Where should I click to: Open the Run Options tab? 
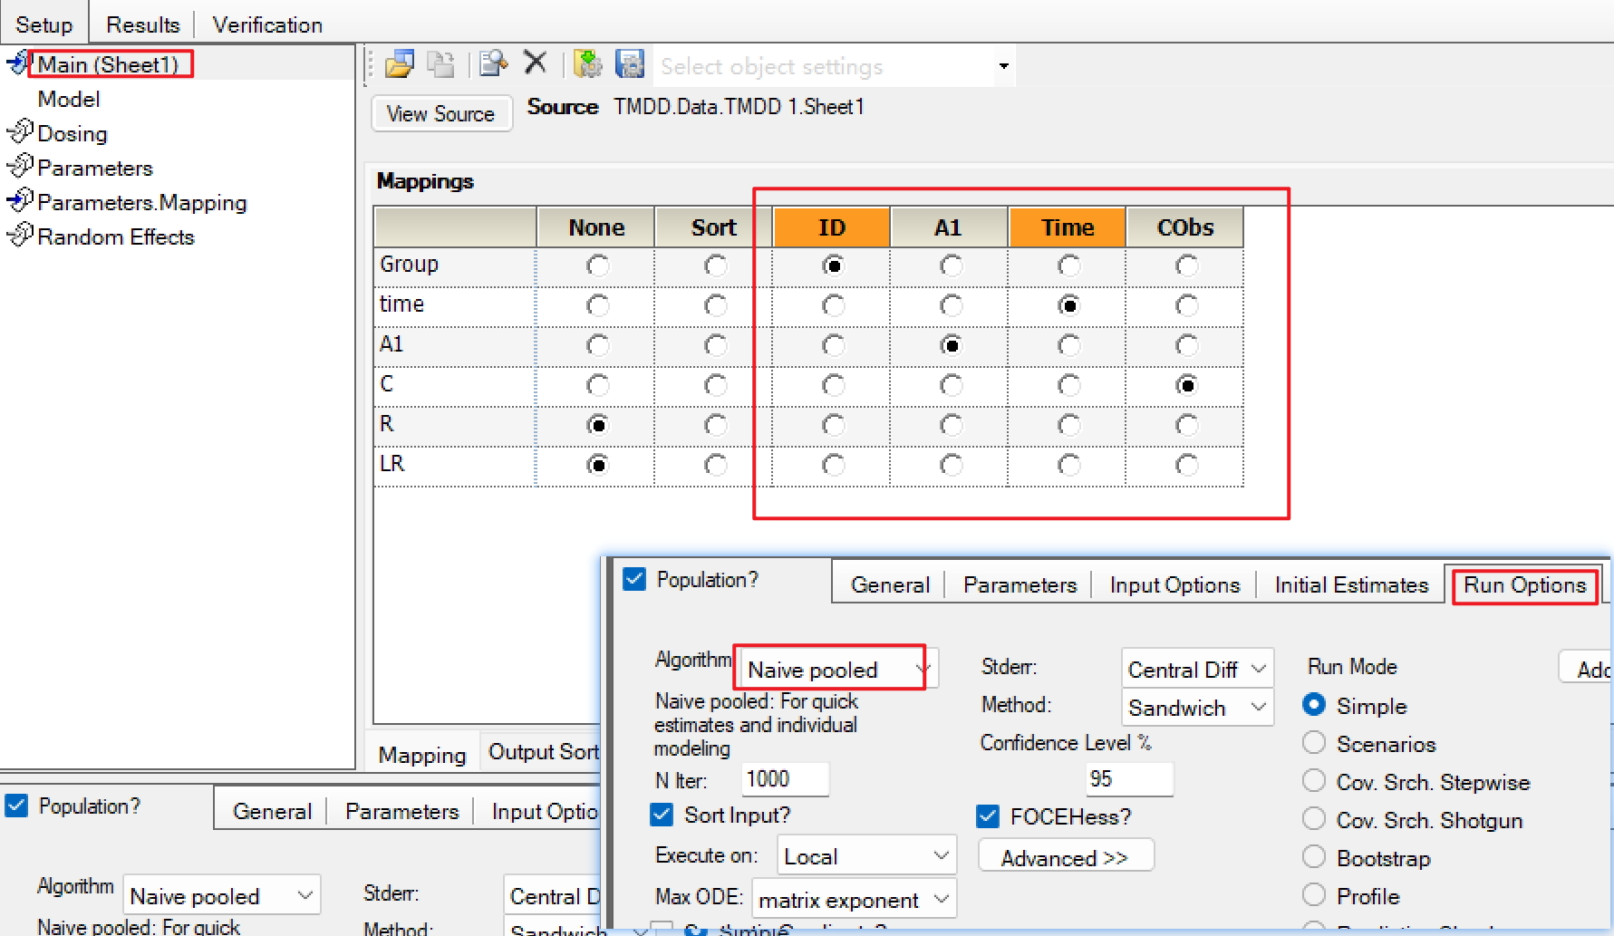pyautogui.click(x=1525, y=584)
